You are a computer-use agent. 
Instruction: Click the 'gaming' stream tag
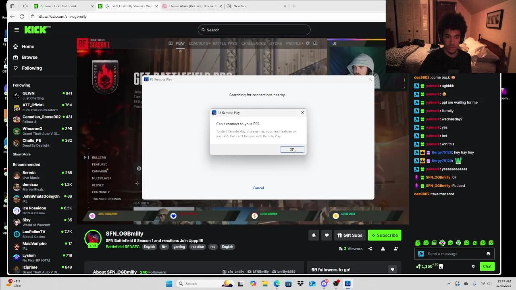tap(179, 246)
